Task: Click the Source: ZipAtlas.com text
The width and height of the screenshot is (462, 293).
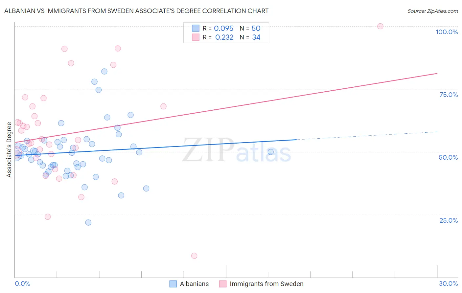Action: (x=433, y=11)
